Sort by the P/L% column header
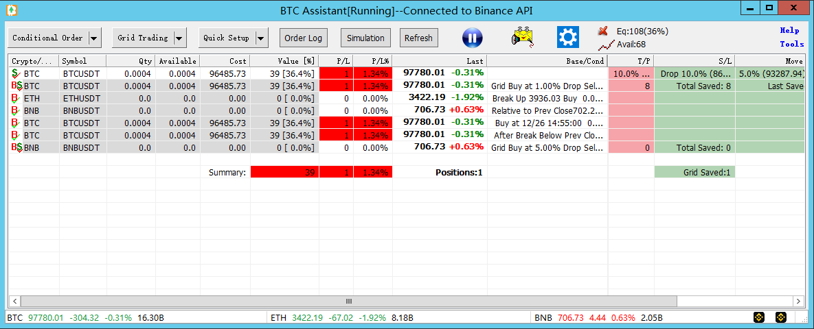This screenshot has height=329, width=814. pyautogui.click(x=373, y=61)
